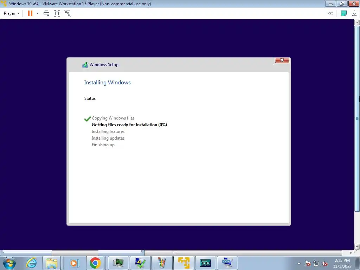The height and width of the screenshot is (270, 360).
Task: Close the Windows Setup dialog
Action: pyautogui.click(x=282, y=60)
